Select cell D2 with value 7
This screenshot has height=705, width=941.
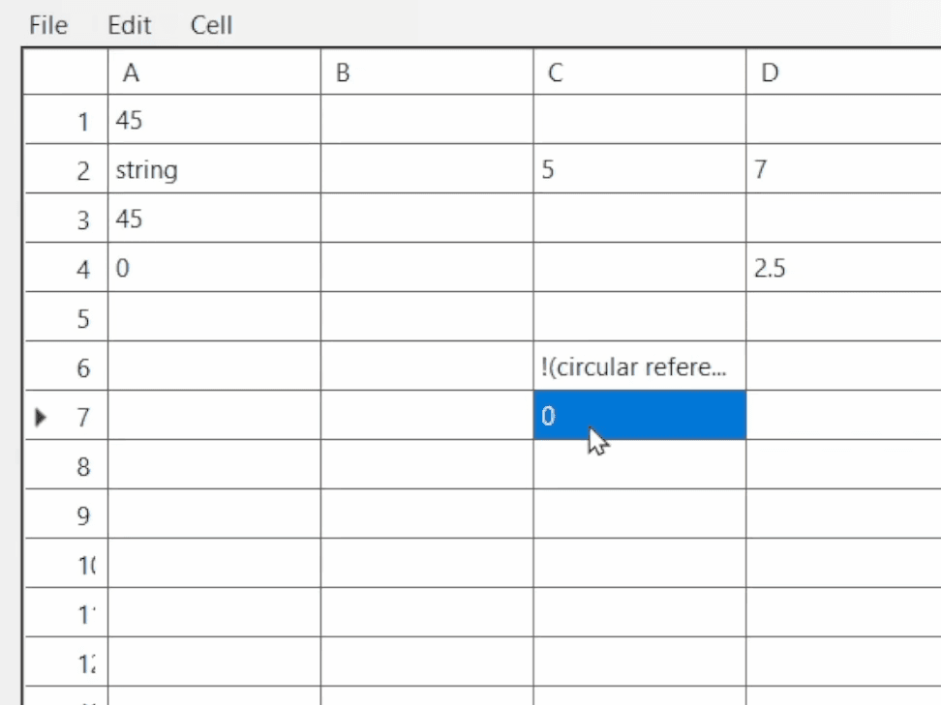click(x=844, y=169)
